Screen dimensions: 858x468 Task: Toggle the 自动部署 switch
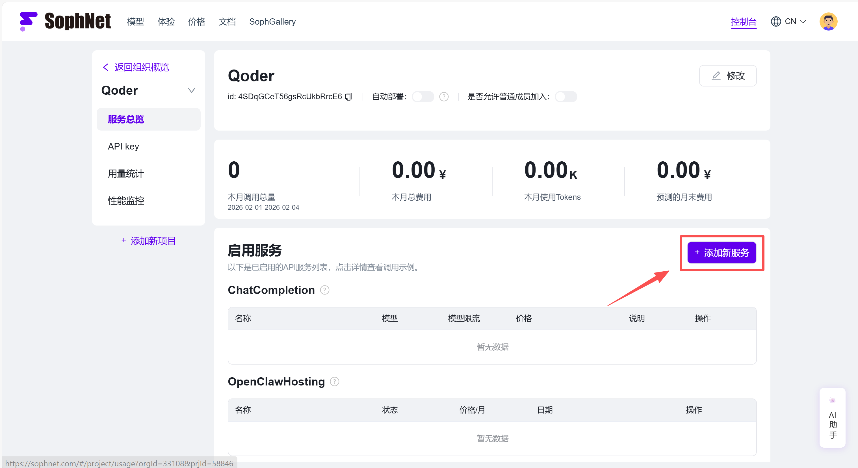(423, 97)
